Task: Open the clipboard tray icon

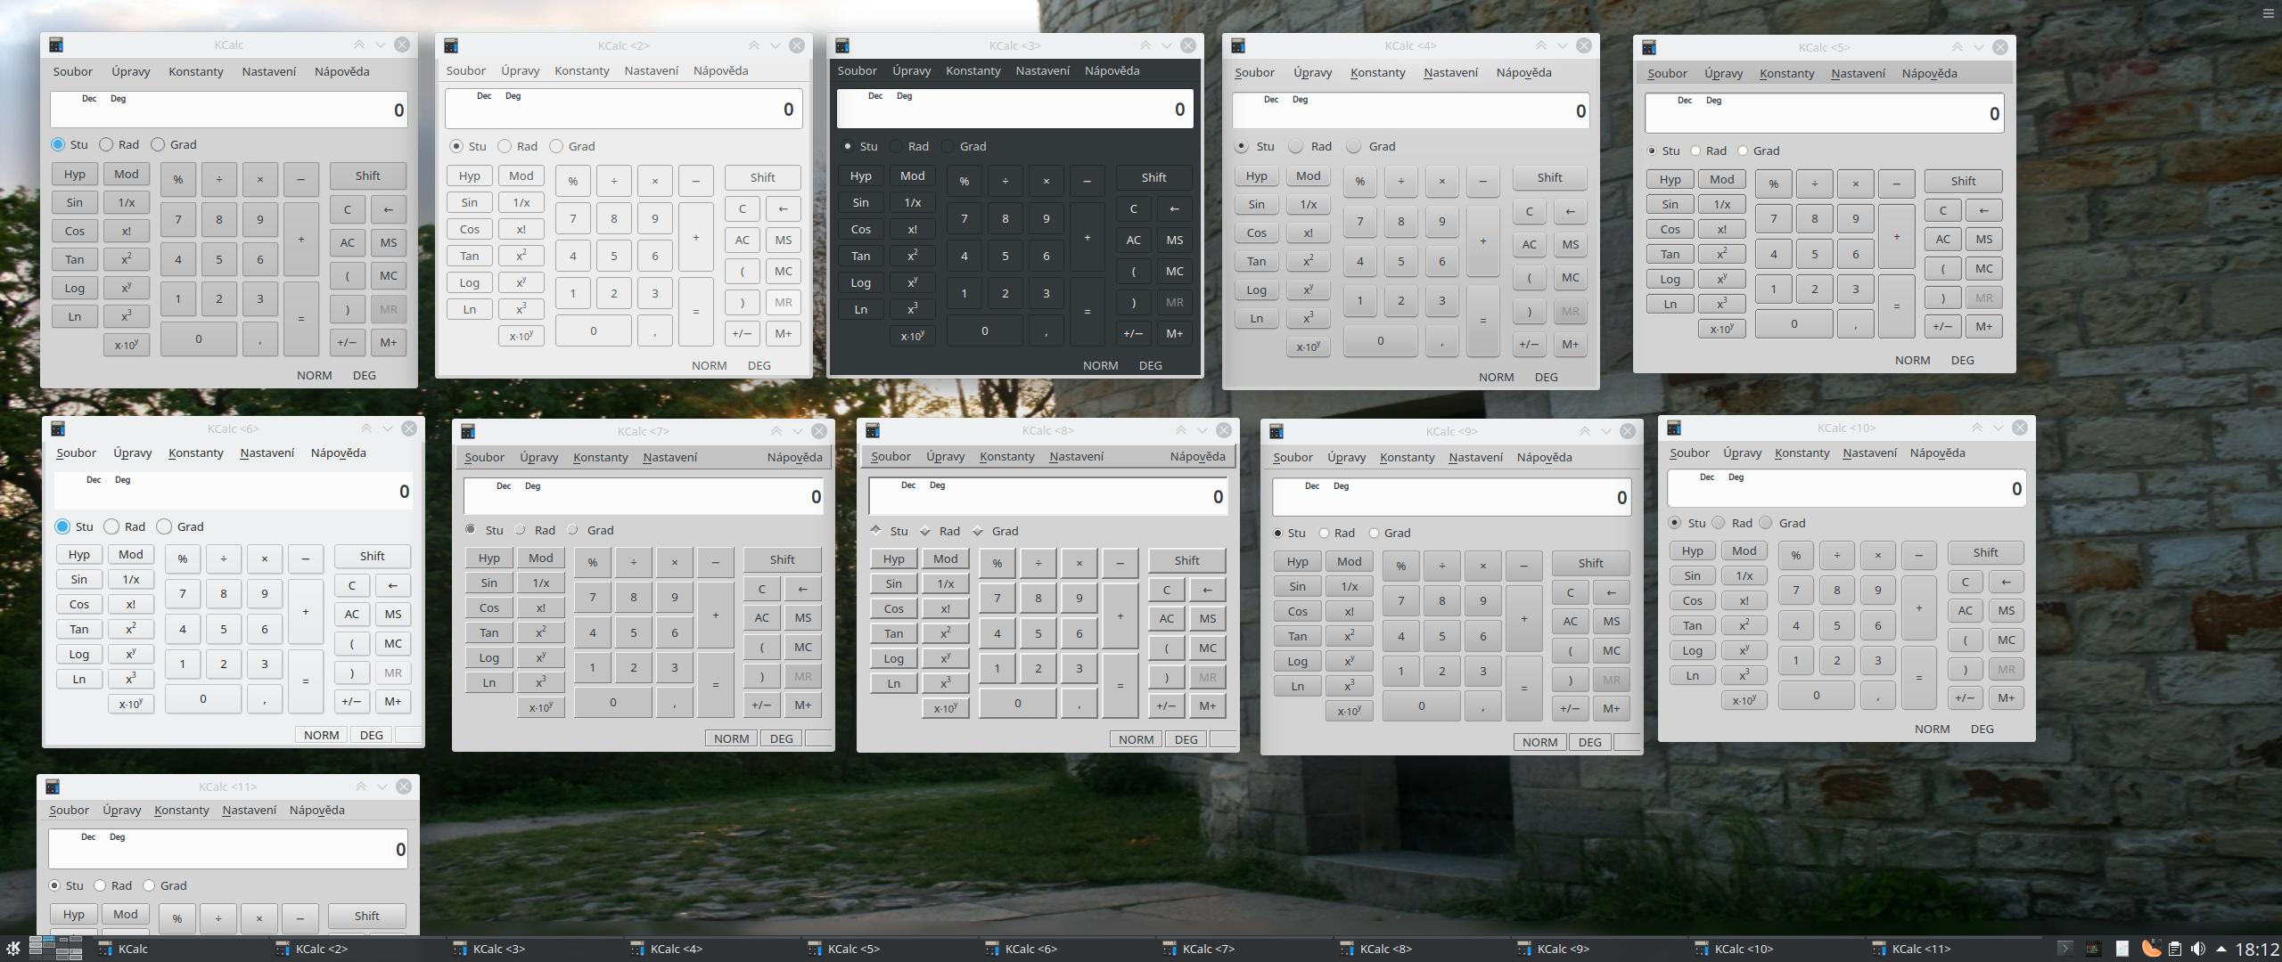Action: click(2175, 949)
